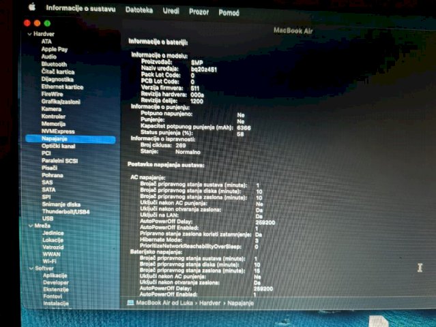Viewport: 436px width, 327px height.
Task: Click the 'Baterijsko napajanje:' label
Action: [x=156, y=252]
